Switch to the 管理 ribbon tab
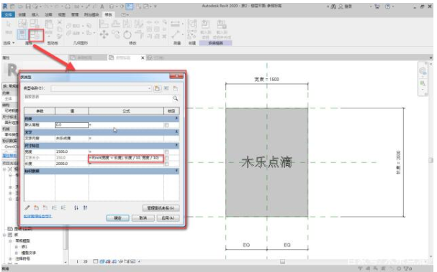 [75, 14]
